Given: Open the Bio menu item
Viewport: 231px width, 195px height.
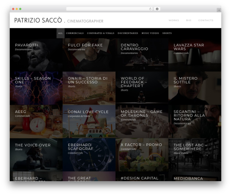Looking at the screenshot, I should tap(188, 20).
